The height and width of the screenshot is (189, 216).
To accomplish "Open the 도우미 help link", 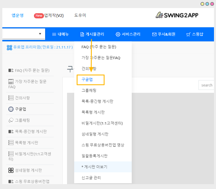I will click(80, 16).
